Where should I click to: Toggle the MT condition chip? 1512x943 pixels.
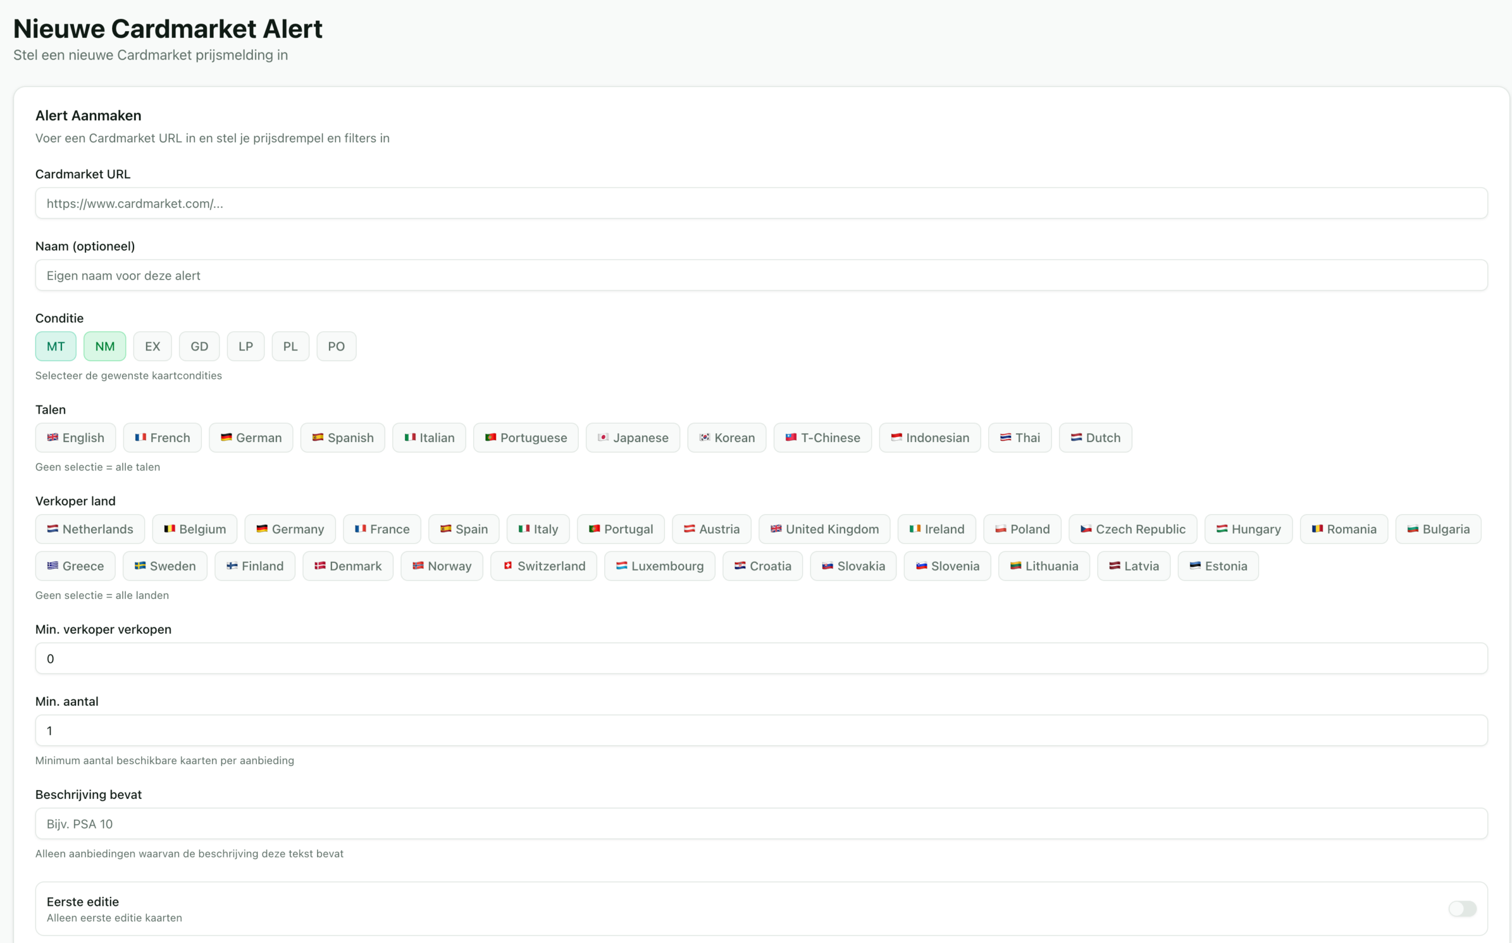(x=56, y=346)
